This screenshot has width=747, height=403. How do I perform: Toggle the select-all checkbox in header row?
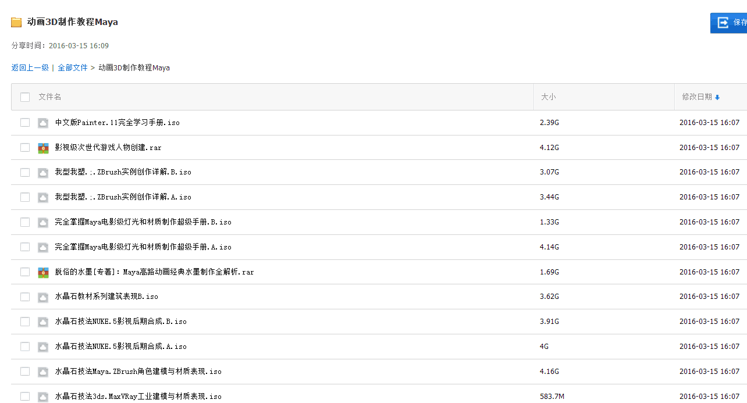[x=25, y=97]
